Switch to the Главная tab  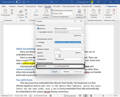pos(12,6)
